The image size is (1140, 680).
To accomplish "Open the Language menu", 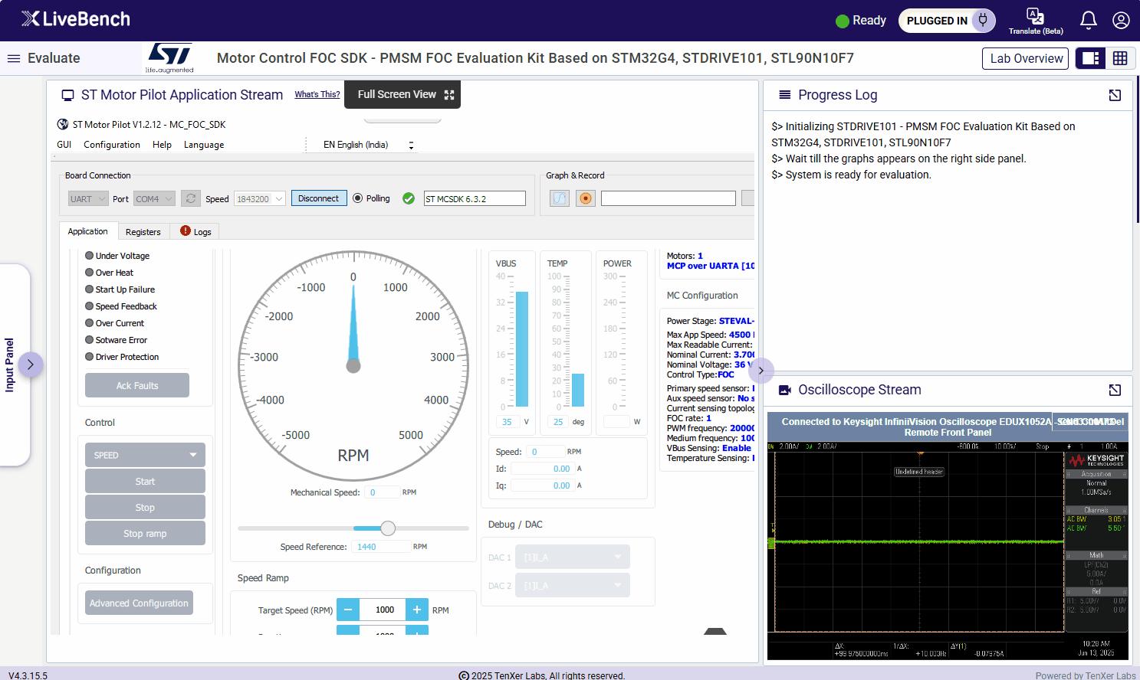I will click(204, 145).
